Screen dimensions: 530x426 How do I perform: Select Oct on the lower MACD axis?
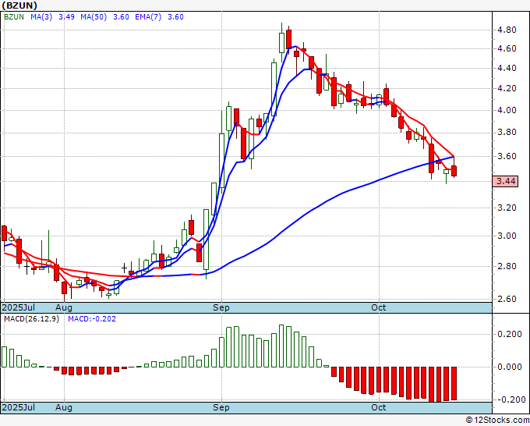[379, 407]
